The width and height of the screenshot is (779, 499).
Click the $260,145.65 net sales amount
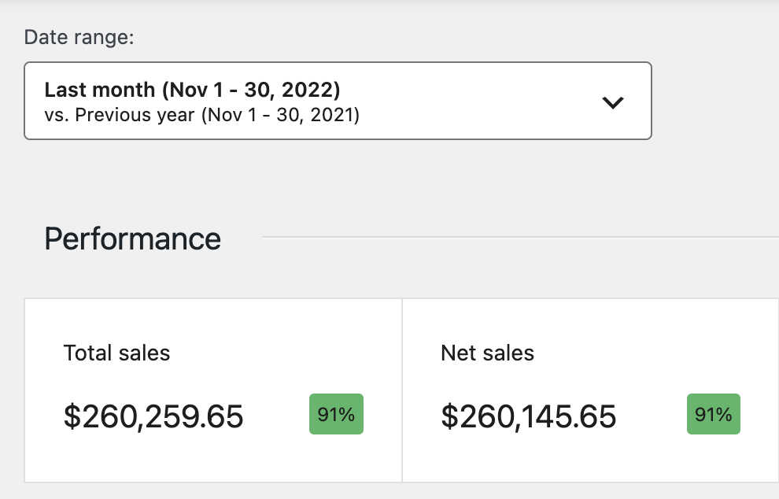tap(529, 416)
